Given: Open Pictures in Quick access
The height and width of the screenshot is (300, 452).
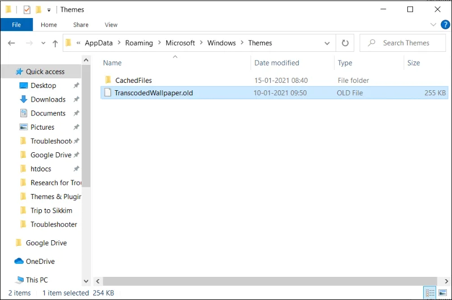Looking at the screenshot, I should [42, 127].
